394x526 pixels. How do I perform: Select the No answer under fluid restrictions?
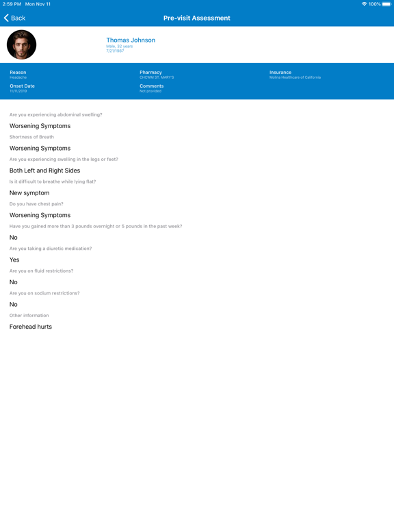click(14, 282)
